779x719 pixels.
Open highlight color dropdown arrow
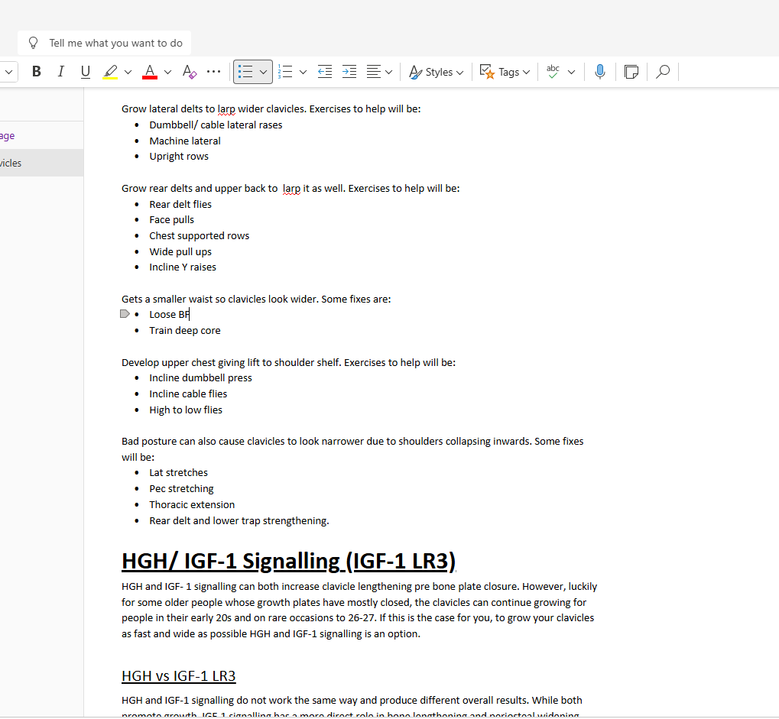tap(128, 73)
